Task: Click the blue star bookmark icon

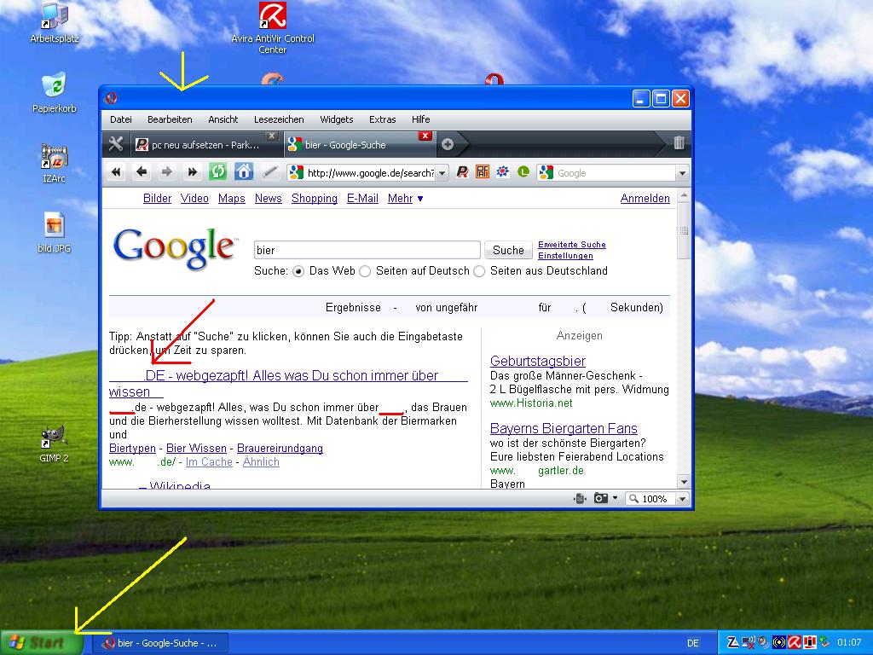Action: [x=503, y=172]
